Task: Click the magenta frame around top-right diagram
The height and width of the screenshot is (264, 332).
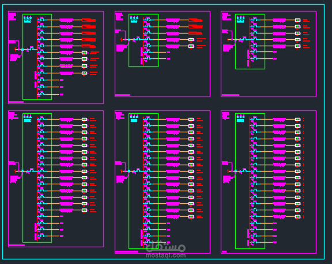Action: [269, 54]
